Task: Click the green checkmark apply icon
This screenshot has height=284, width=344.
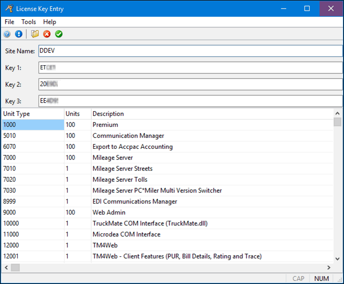Action: coord(59,34)
